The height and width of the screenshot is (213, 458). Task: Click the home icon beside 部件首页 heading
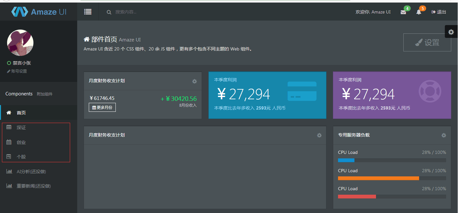click(x=87, y=39)
